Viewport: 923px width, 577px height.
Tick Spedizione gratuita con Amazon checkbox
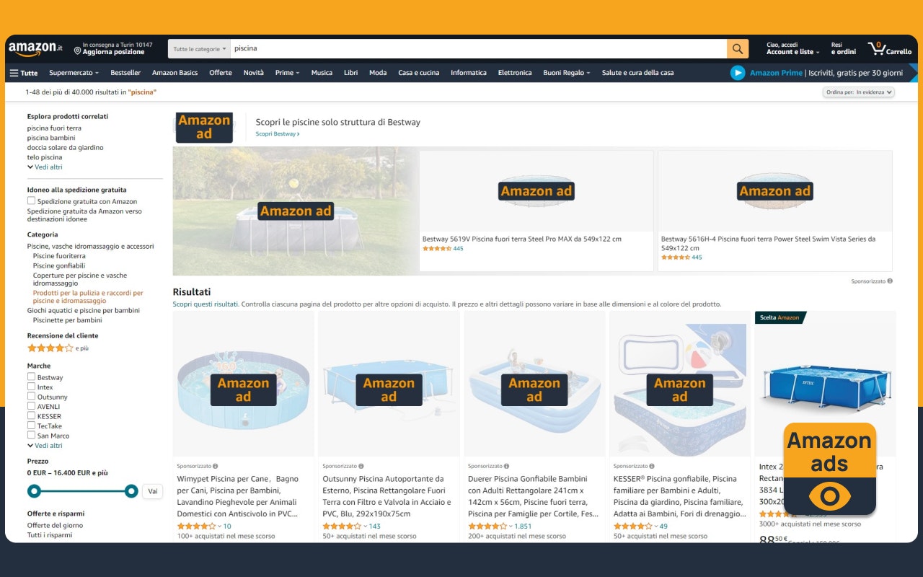click(31, 201)
